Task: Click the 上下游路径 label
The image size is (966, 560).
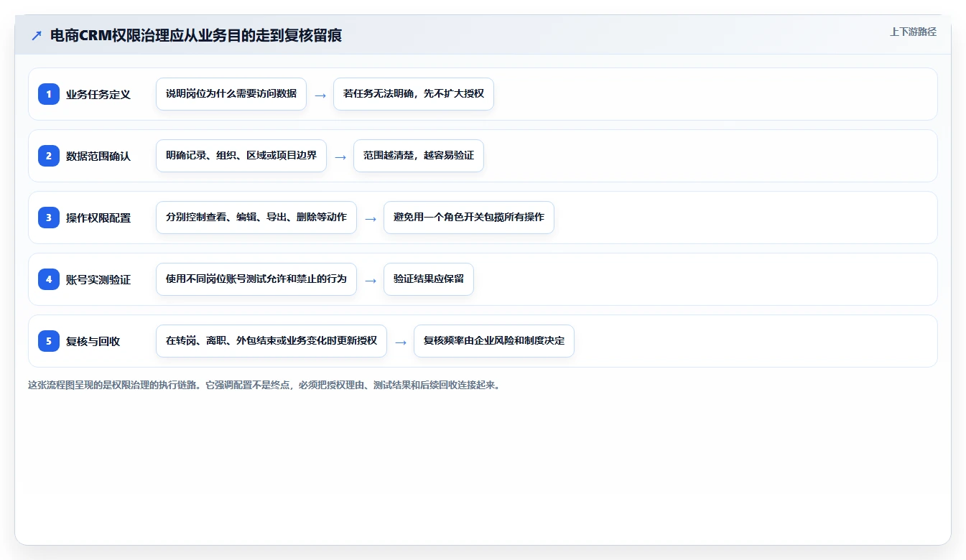Action: click(x=913, y=32)
